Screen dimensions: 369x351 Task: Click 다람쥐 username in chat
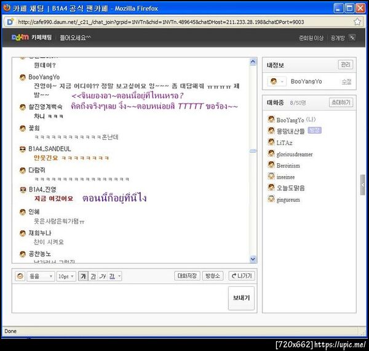pyautogui.click(x=37, y=170)
